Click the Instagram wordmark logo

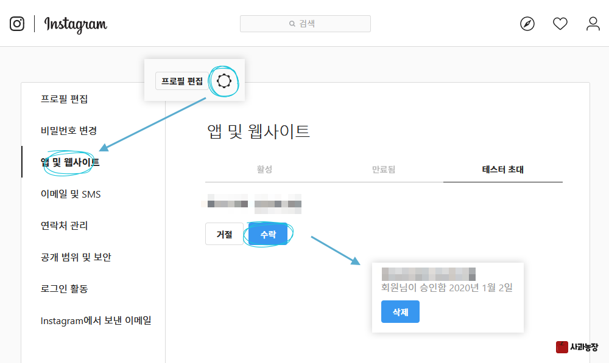pyautogui.click(x=76, y=25)
